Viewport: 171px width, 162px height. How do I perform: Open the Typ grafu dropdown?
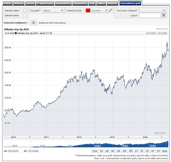click(53, 11)
